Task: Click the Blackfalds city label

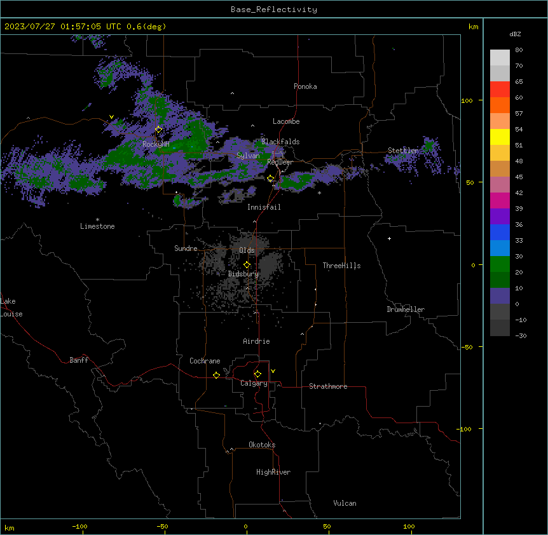Action: pos(280,142)
